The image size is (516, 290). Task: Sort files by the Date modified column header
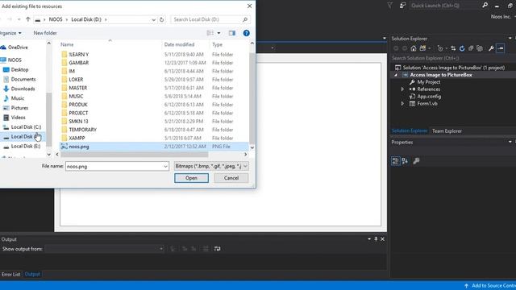tap(179, 44)
